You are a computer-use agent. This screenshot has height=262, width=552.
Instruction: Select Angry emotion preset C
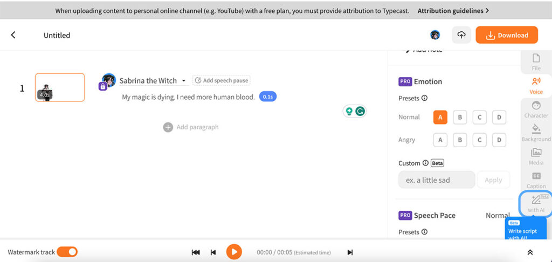[479, 140]
